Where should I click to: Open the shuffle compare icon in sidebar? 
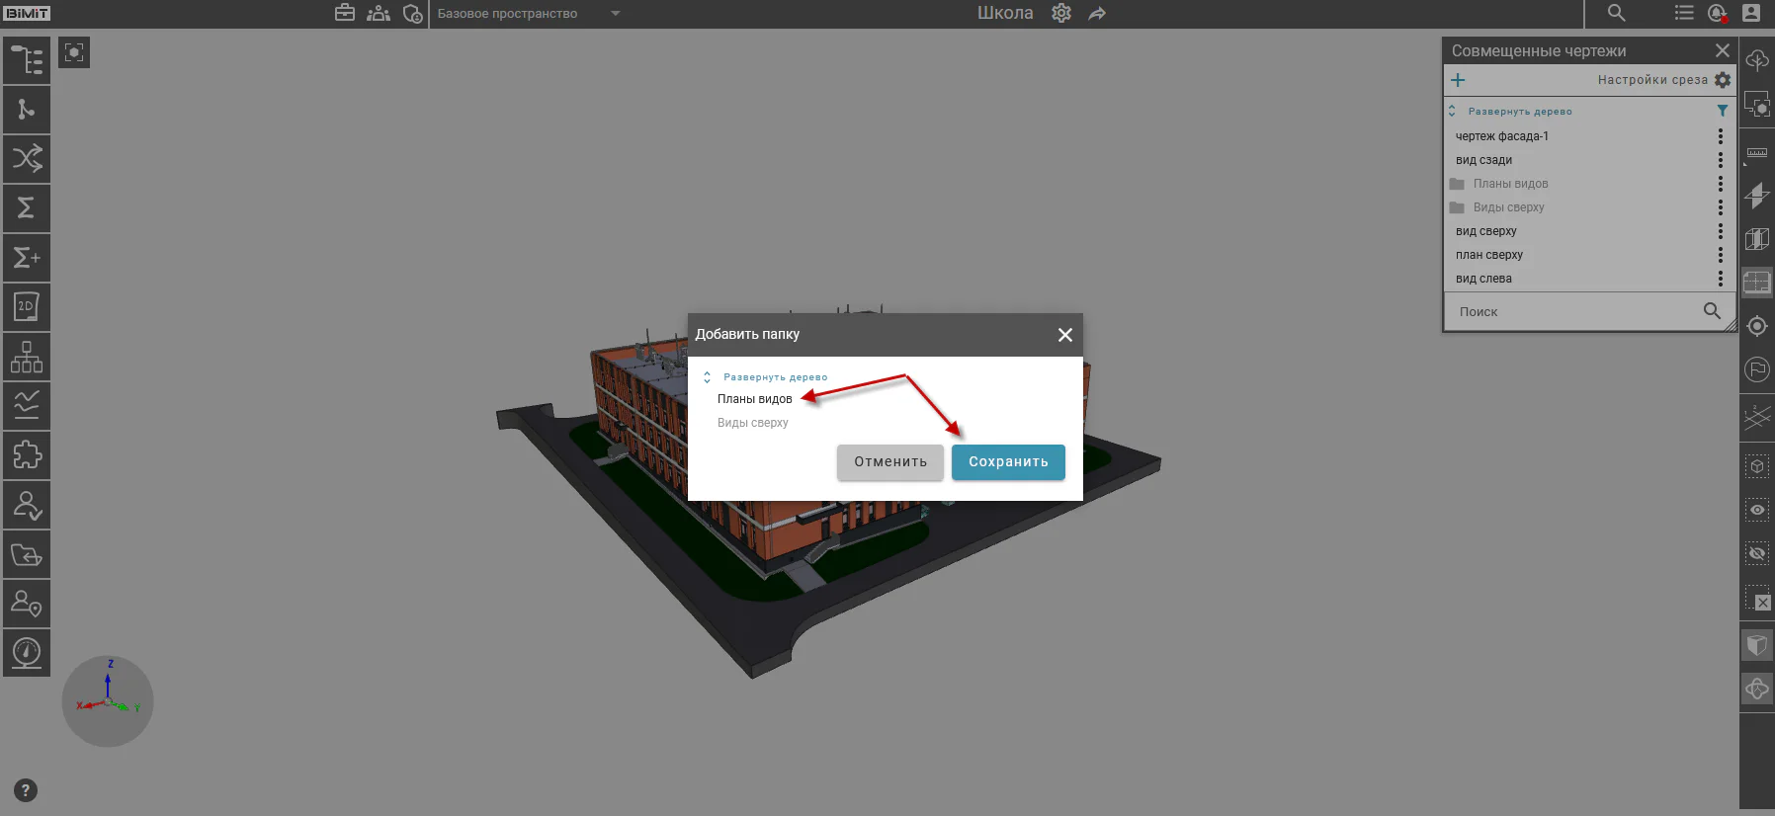[x=27, y=158]
